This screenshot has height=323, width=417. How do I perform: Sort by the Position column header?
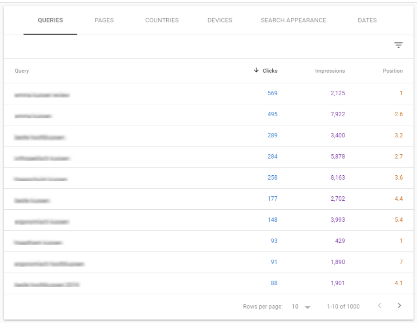tap(392, 71)
